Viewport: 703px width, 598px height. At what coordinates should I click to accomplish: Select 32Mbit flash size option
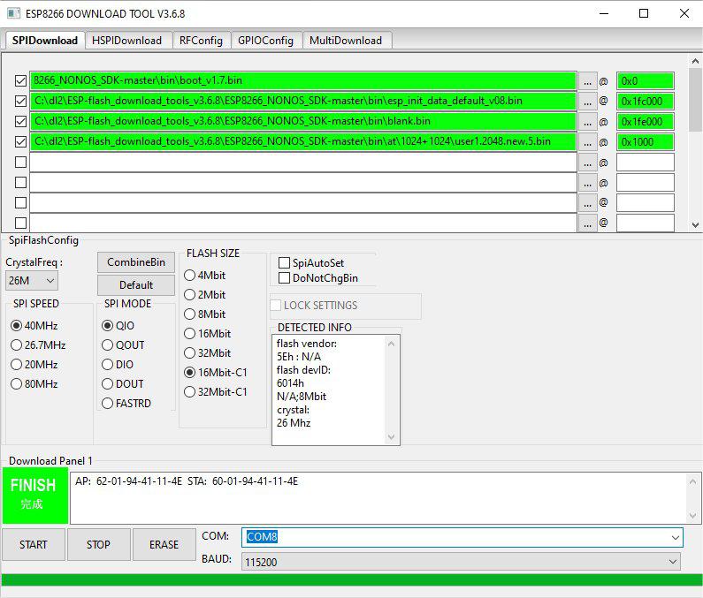(x=190, y=353)
